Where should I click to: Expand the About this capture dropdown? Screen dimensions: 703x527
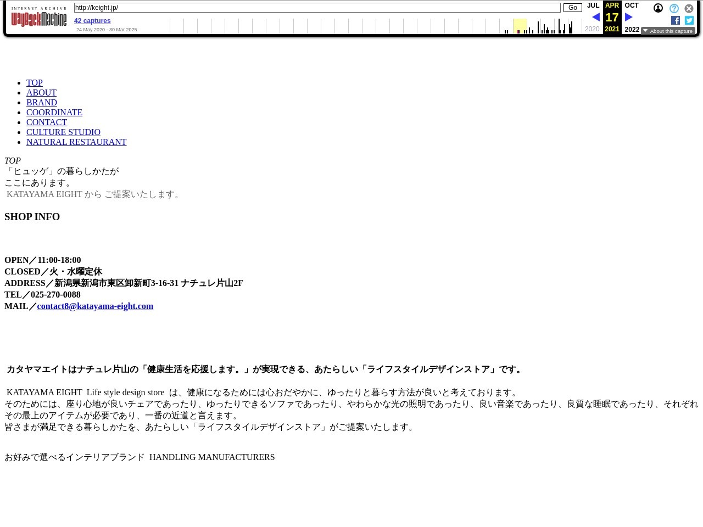(x=668, y=31)
